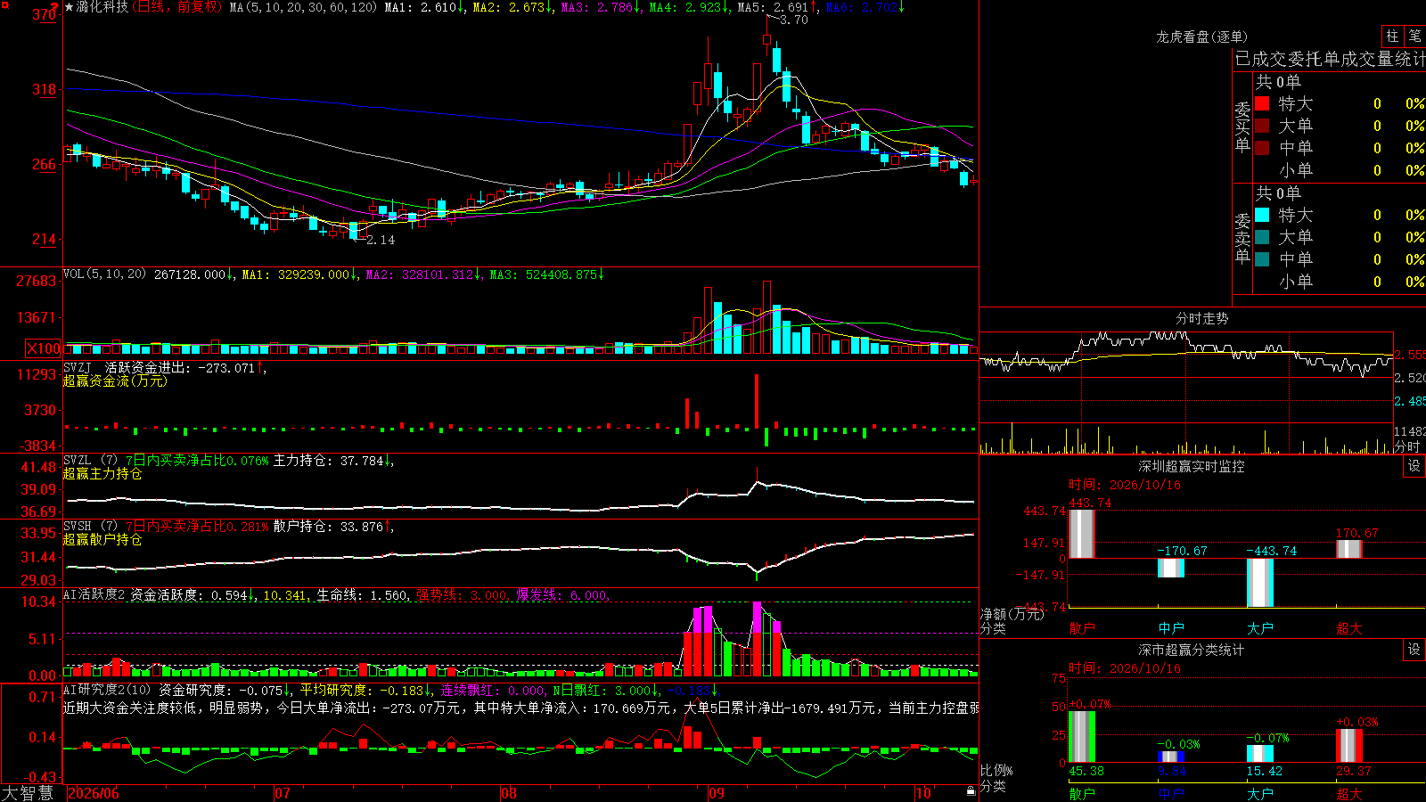The width and height of the screenshot is (1426, 802).
Task: Click the 07 month marker on timeline
Action: coord(283,793)
